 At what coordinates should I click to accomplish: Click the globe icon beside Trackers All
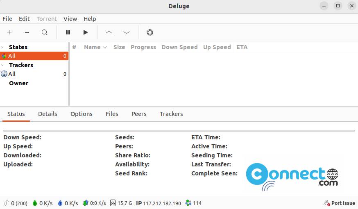(x=4, y=74)
